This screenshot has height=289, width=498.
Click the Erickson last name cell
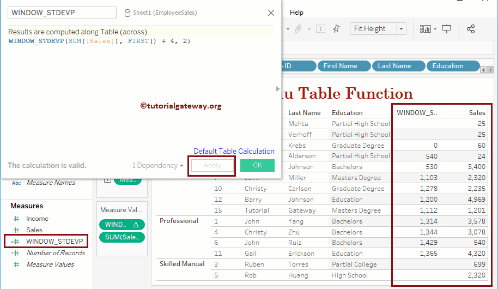[301, 254]
